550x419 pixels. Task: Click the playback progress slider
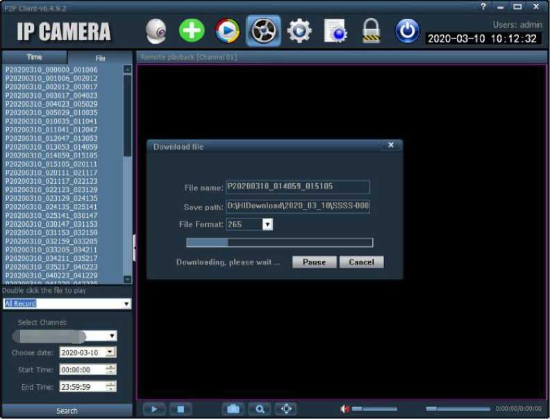click(458, 409)
